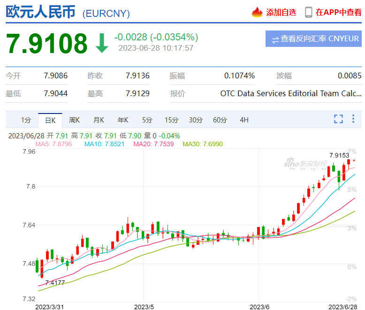Viewport: 365px width, 310px height.
Task: Click the flame icon beside 添加自选
Action: (x=257, y=12)
